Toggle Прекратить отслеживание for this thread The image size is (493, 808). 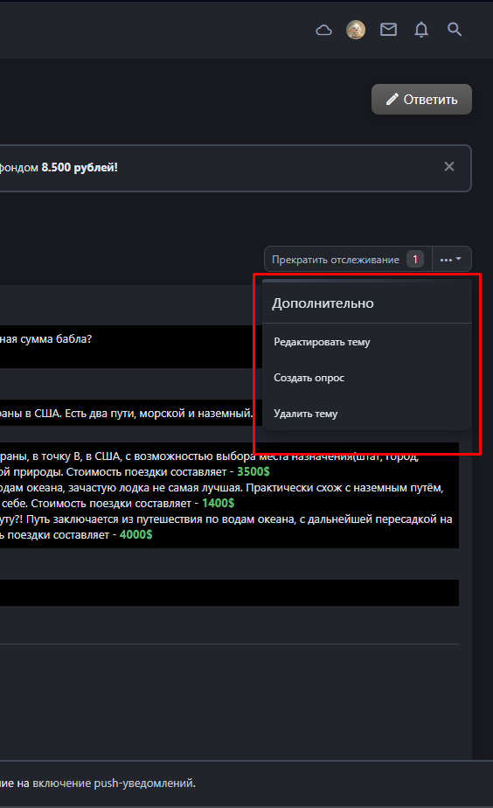[x=336, y=260]
